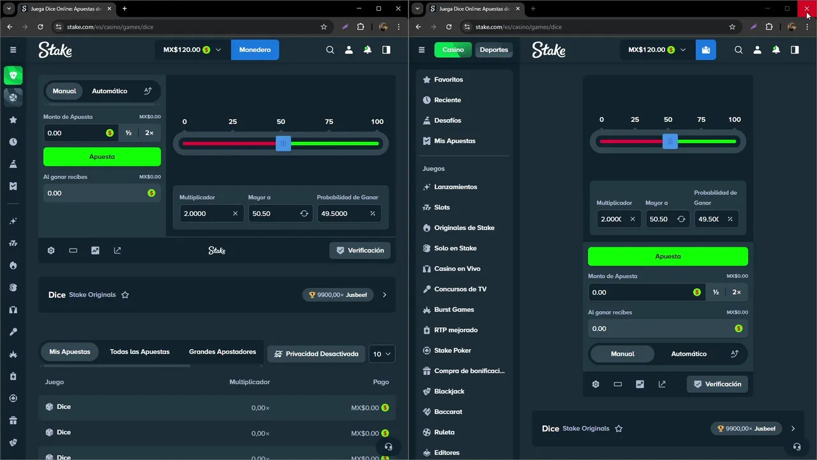Image resolution: width=817 pixels, height=460 pixels.
Task: Switch to Todas las Apuestas tab
Action: point(140,352)
